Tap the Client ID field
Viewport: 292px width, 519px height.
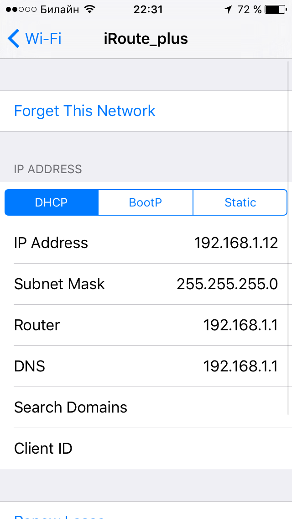point(146,449)
